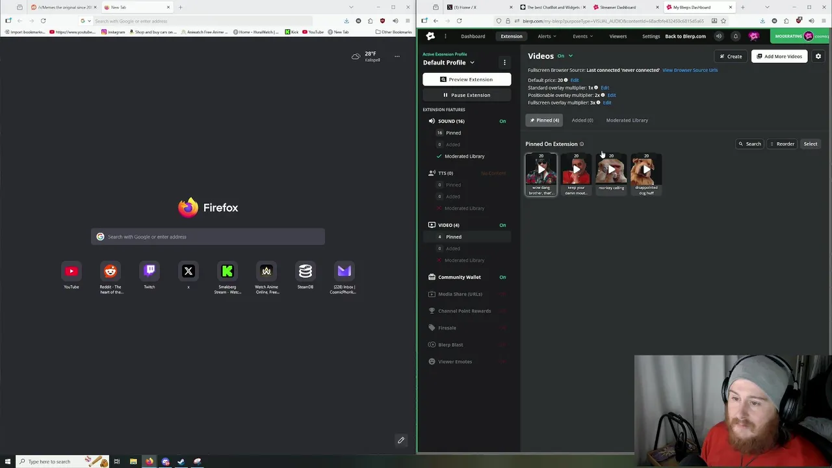The image size is (832, 468).
Task: Click the Community Wallet icon in sidebar
Action: tap(432, 277)
